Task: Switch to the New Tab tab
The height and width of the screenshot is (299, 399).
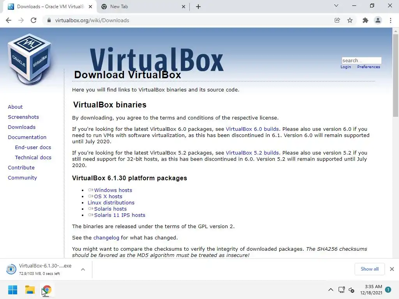Action: (143, 7)
